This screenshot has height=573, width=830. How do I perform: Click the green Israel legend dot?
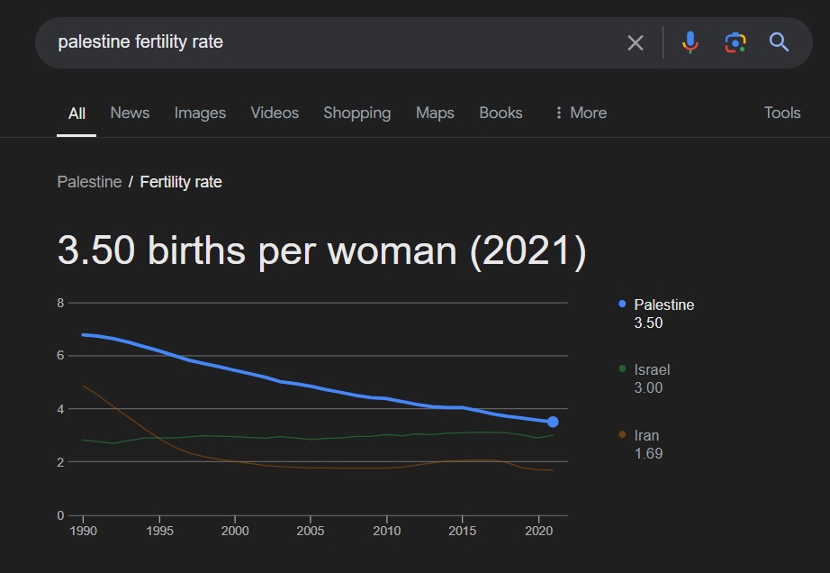pos(622,368)
